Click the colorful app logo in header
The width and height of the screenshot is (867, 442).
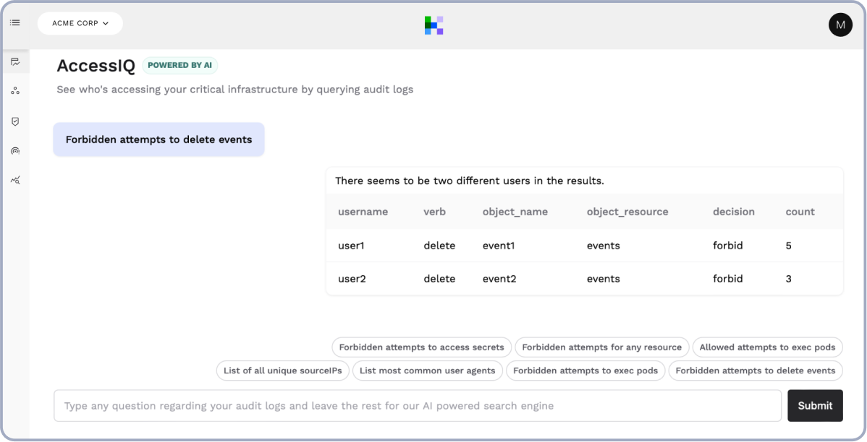coord(433,25)
